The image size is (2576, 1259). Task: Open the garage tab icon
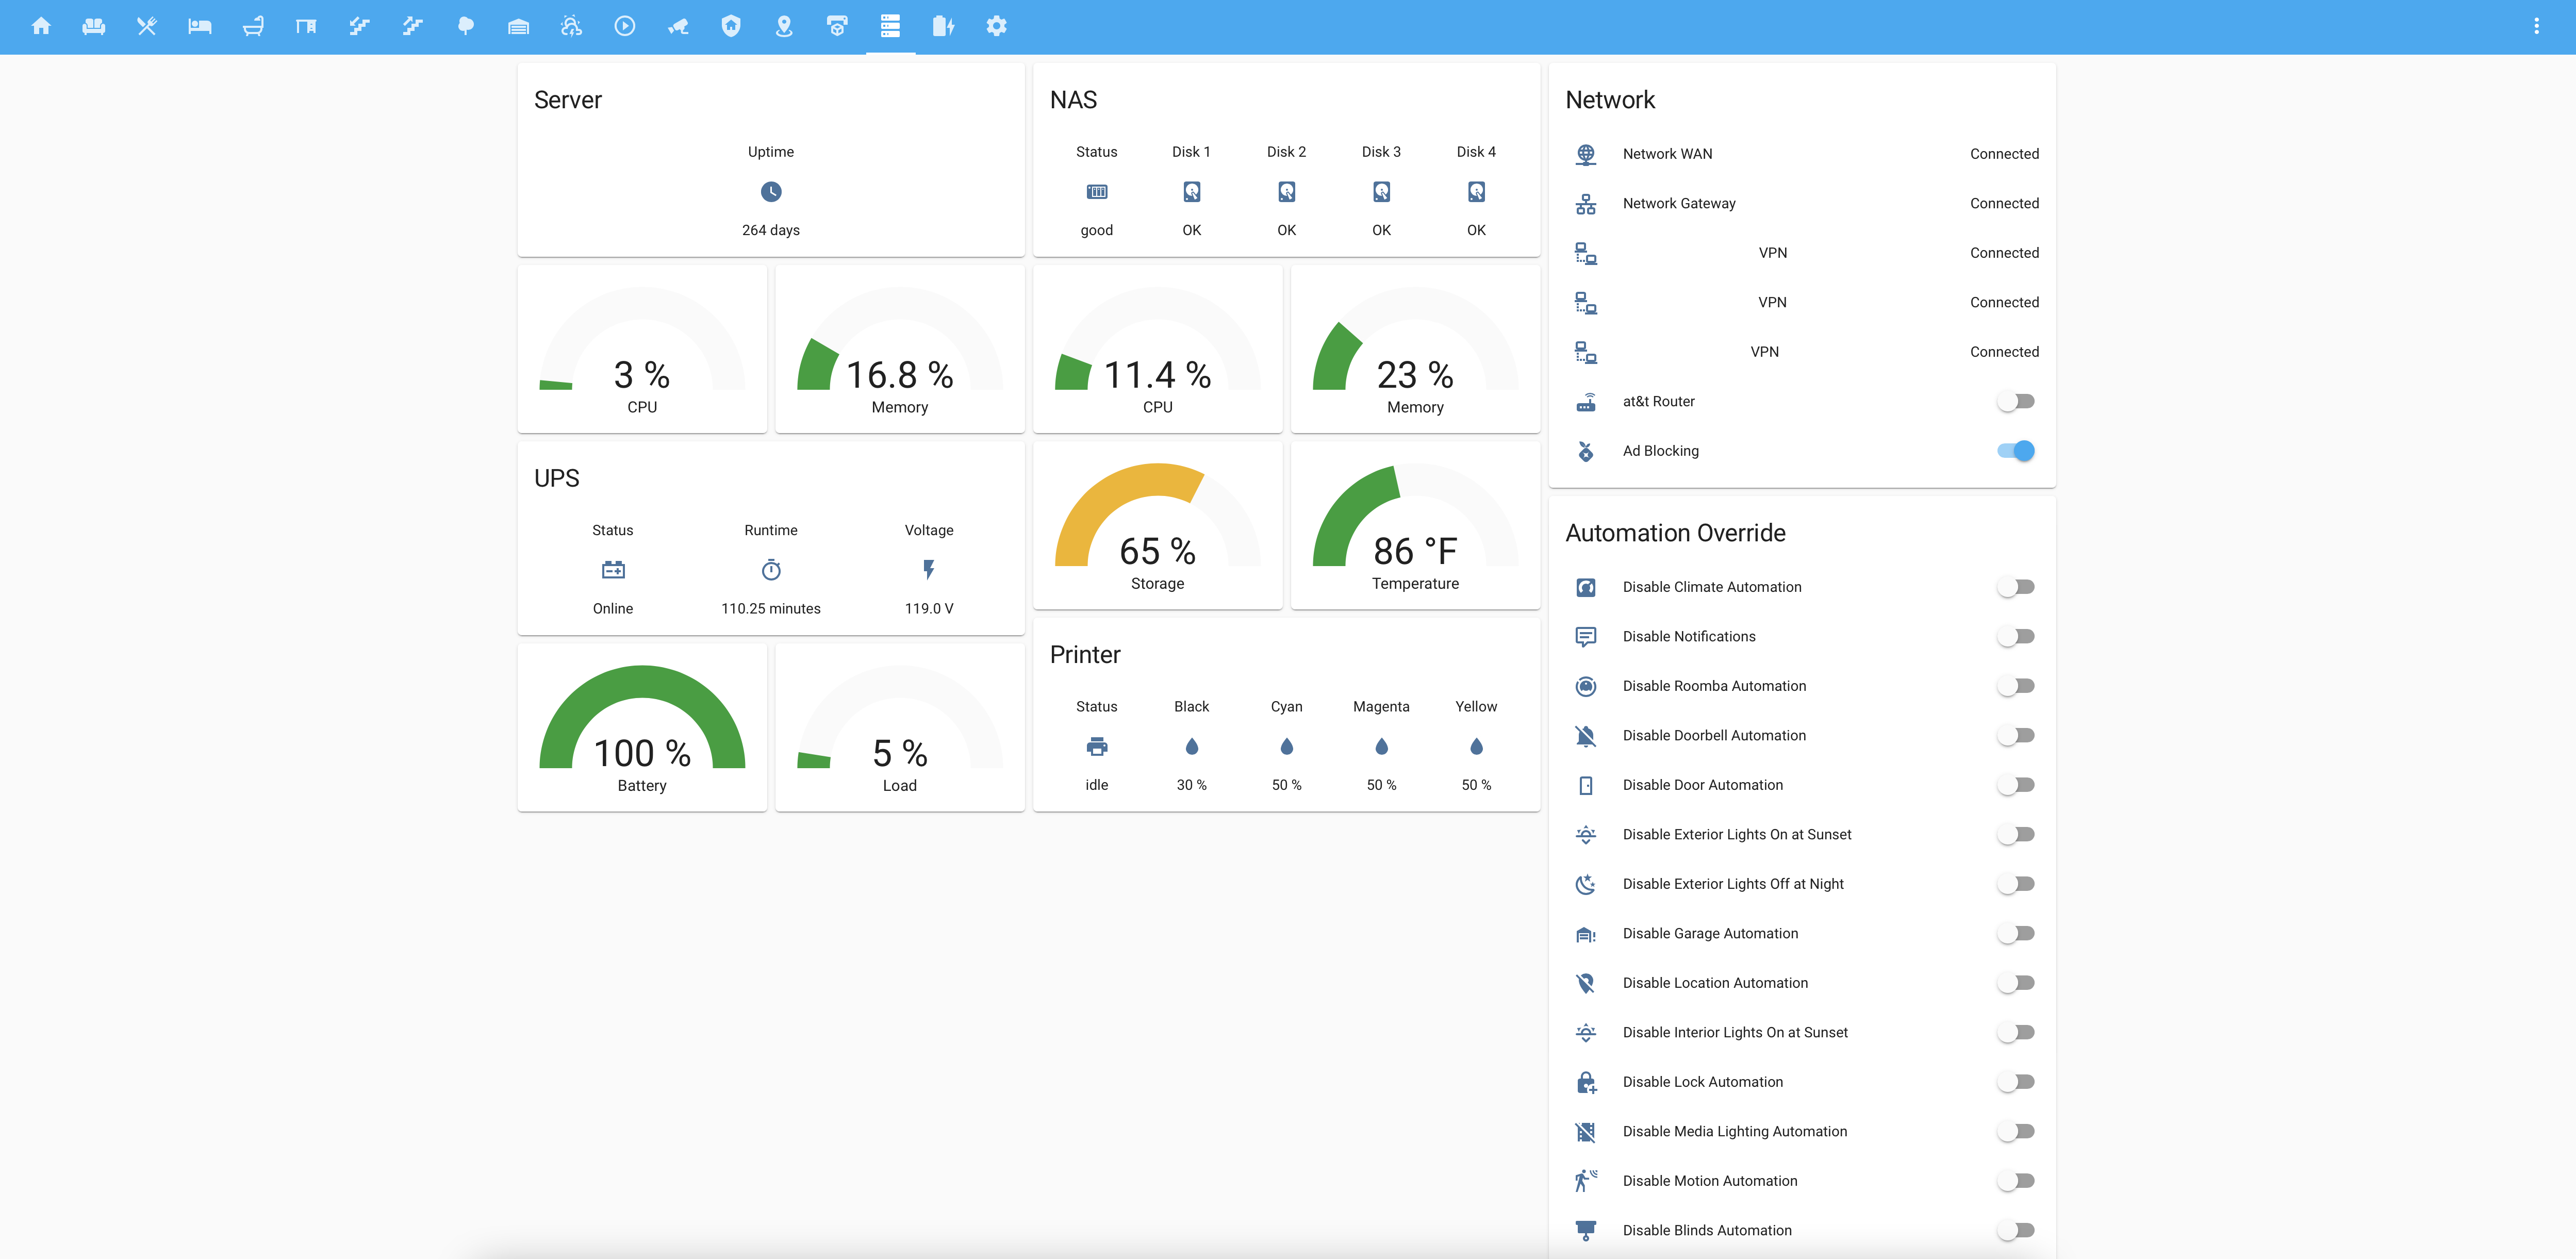tap(518, 26)
